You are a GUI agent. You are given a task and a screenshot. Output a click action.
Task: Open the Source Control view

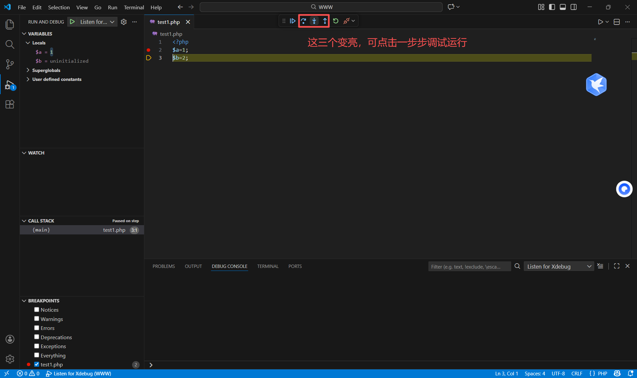coord(10,64)
